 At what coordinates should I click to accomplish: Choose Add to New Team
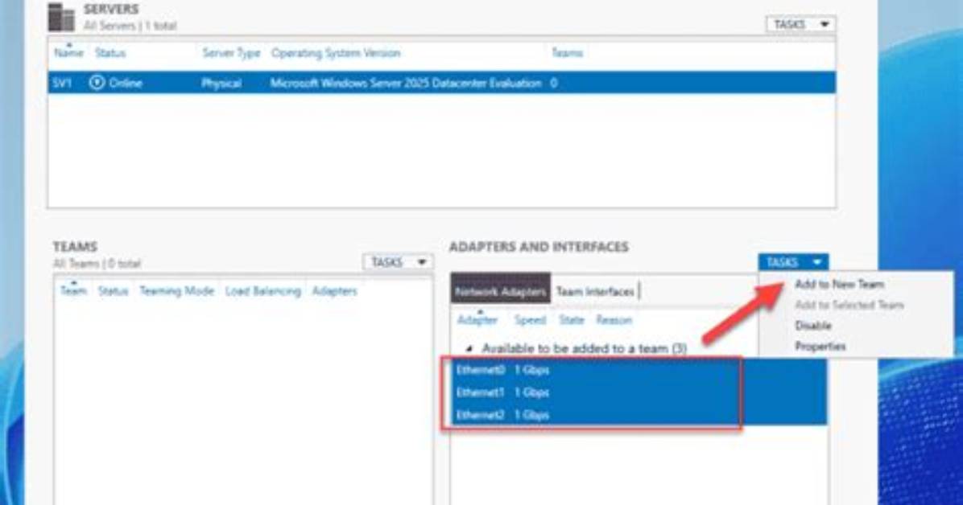coord(839,284)
